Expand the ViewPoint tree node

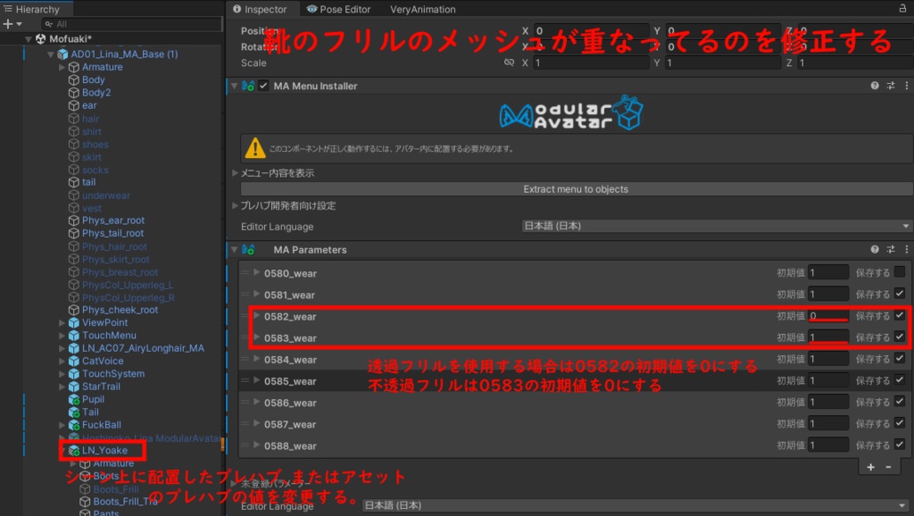tap(62, 322)
